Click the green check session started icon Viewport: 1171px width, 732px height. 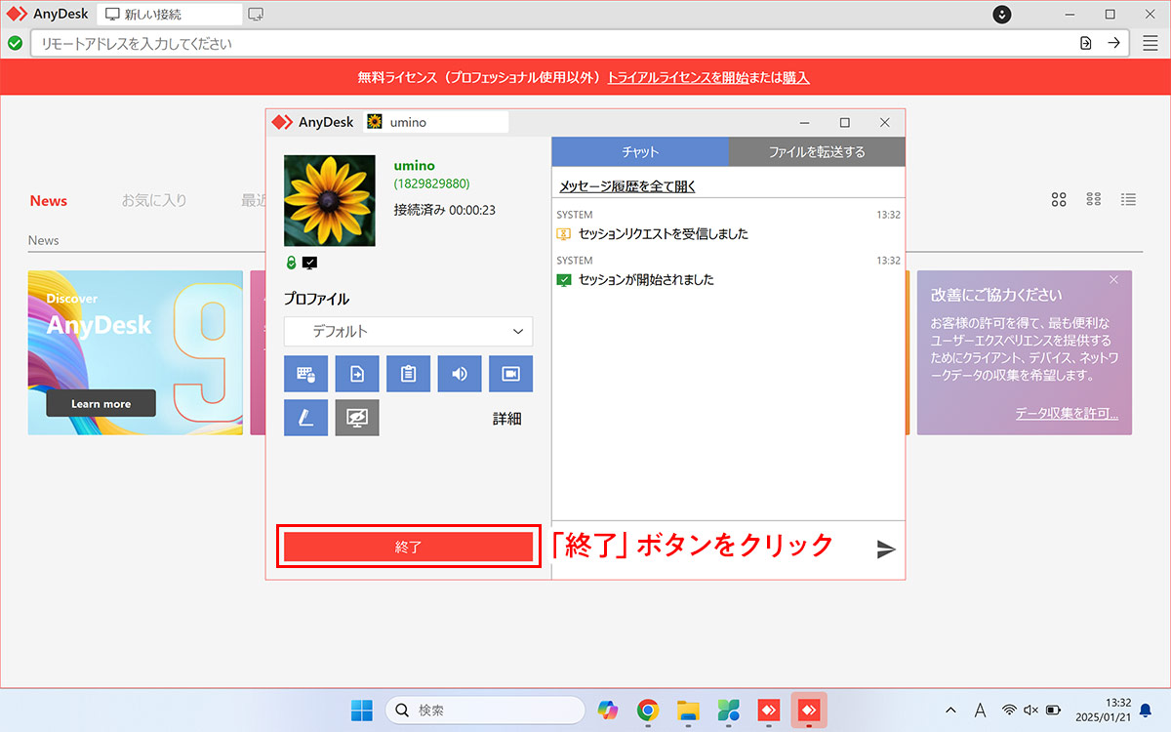[x=563, y=280]
